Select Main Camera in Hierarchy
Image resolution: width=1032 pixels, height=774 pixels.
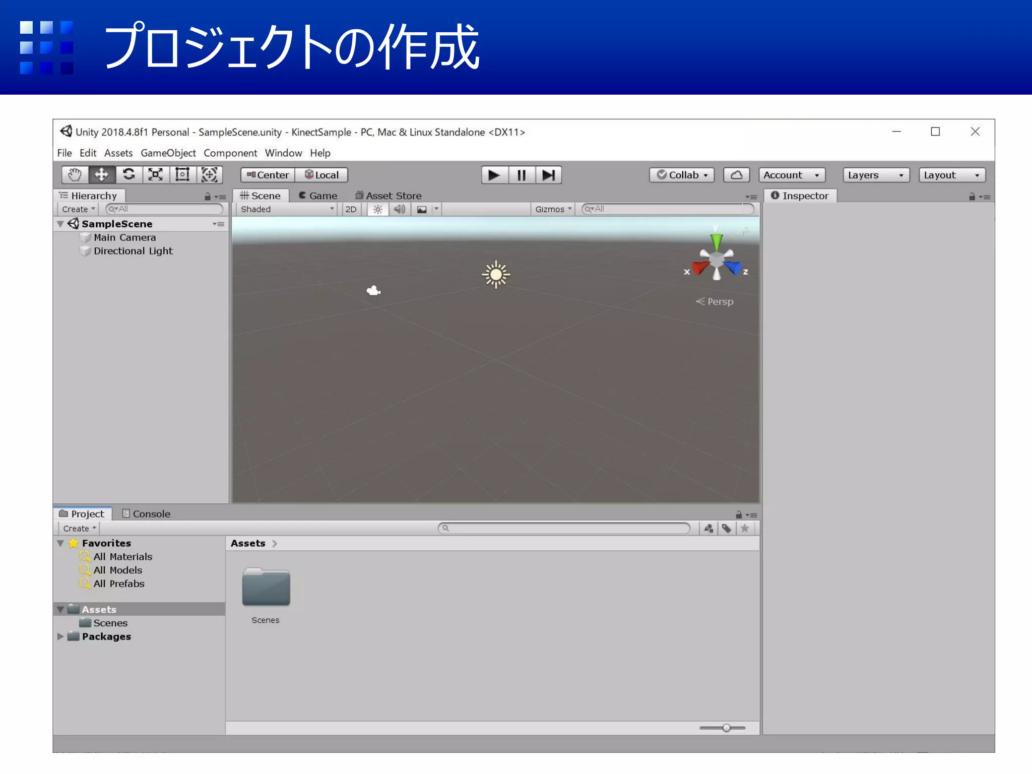coord(124,237)
